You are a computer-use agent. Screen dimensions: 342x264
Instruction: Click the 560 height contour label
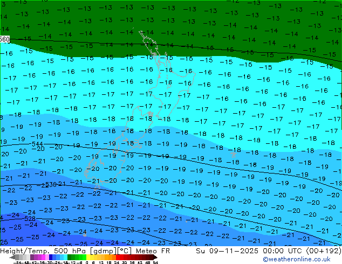click(x=4, y=39)
